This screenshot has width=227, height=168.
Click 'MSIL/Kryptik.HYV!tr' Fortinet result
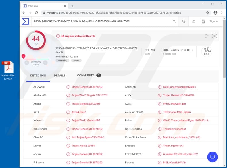click(x=174, y=163)
